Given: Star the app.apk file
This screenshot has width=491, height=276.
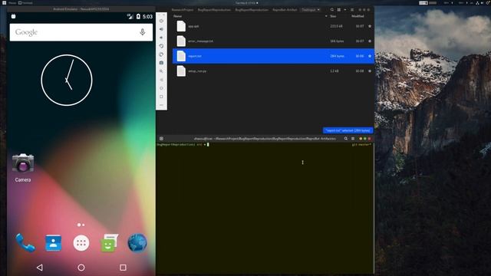Looking at the screenshot, I should click(x=370, y=26).
